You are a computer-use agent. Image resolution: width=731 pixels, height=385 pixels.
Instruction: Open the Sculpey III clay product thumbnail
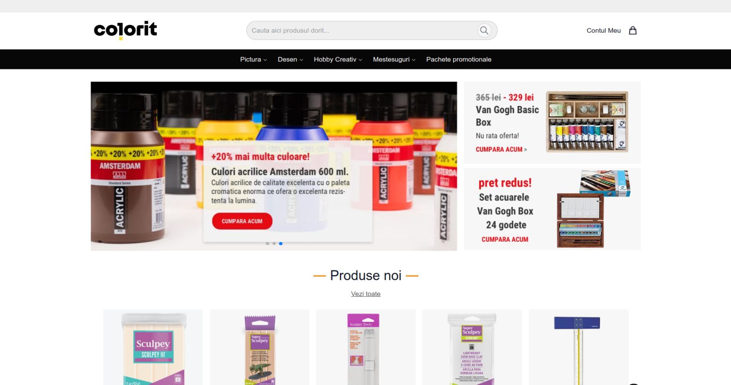pos(153,347)
